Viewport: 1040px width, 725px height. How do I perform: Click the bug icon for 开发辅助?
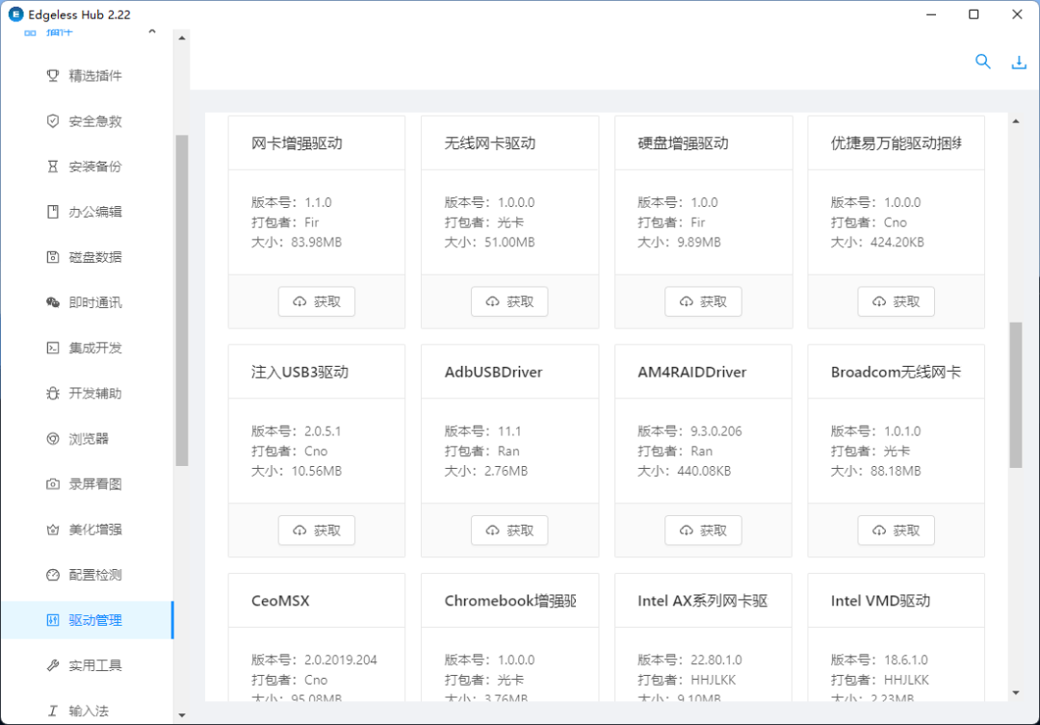[x=53, y=393]
